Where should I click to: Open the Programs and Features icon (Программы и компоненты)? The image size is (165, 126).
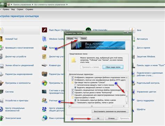(x=1, y=83)
